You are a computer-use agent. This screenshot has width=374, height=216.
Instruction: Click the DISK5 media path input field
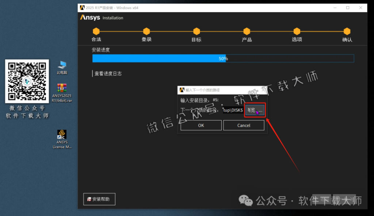(233, 110)
